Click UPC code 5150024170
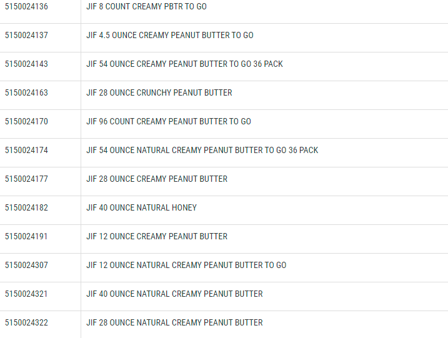The image size is (448, 338). point(26,121)
